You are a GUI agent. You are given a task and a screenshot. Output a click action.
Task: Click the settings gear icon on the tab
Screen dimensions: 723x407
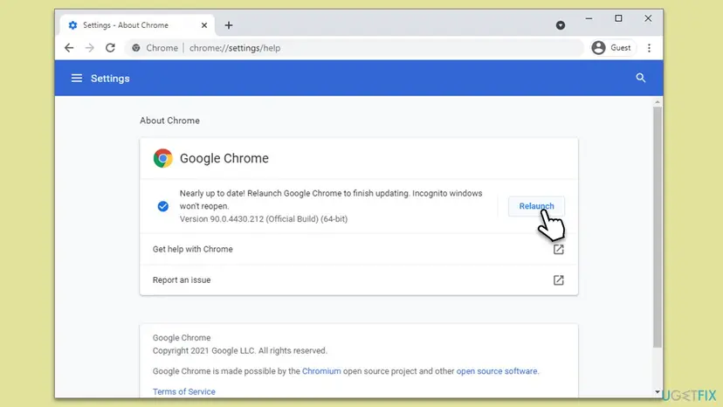72,25
